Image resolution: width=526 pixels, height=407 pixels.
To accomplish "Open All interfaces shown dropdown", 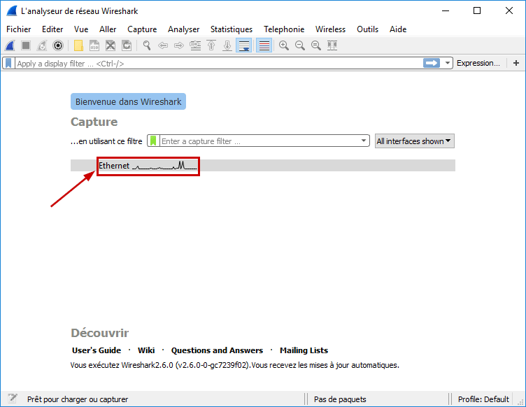I will point(414,141).
